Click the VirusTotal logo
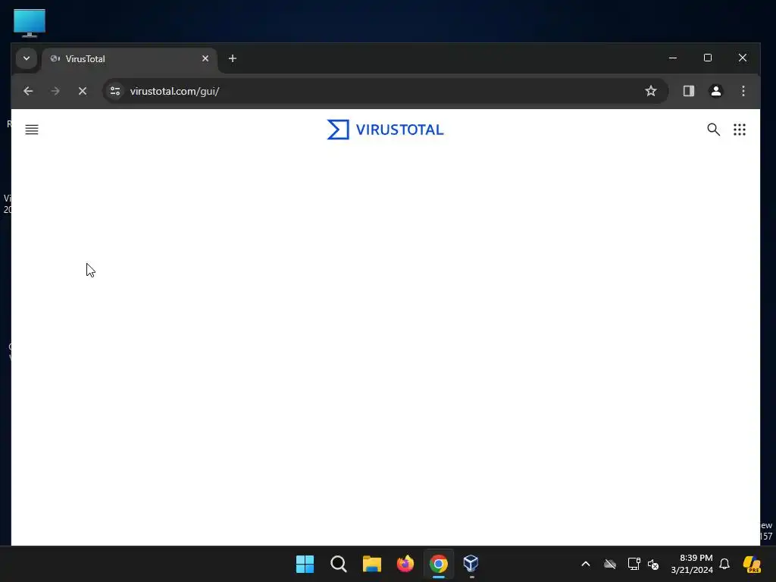The image size is (776, 582). pos(386,130)
